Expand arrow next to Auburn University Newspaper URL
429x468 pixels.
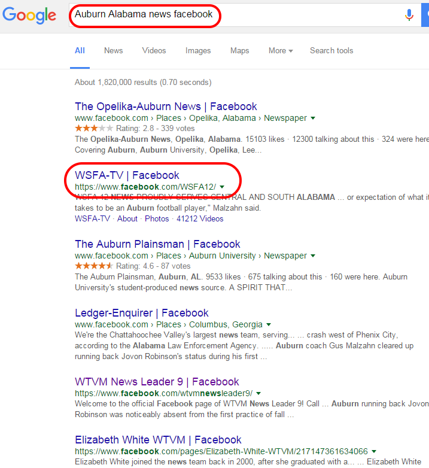[x=313, y=256]
